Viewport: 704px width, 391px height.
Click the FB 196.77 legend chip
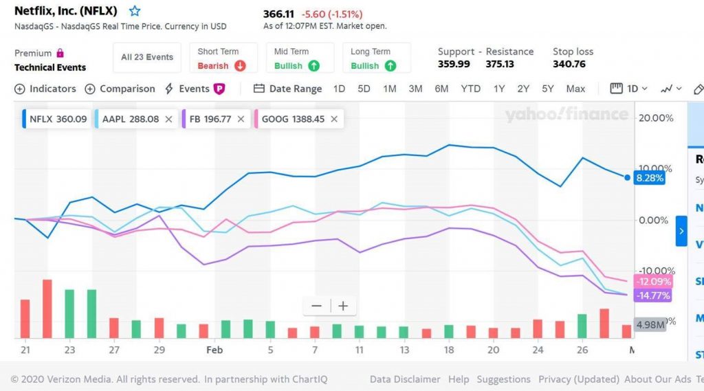pyautogui.click(x=215, y=119)
